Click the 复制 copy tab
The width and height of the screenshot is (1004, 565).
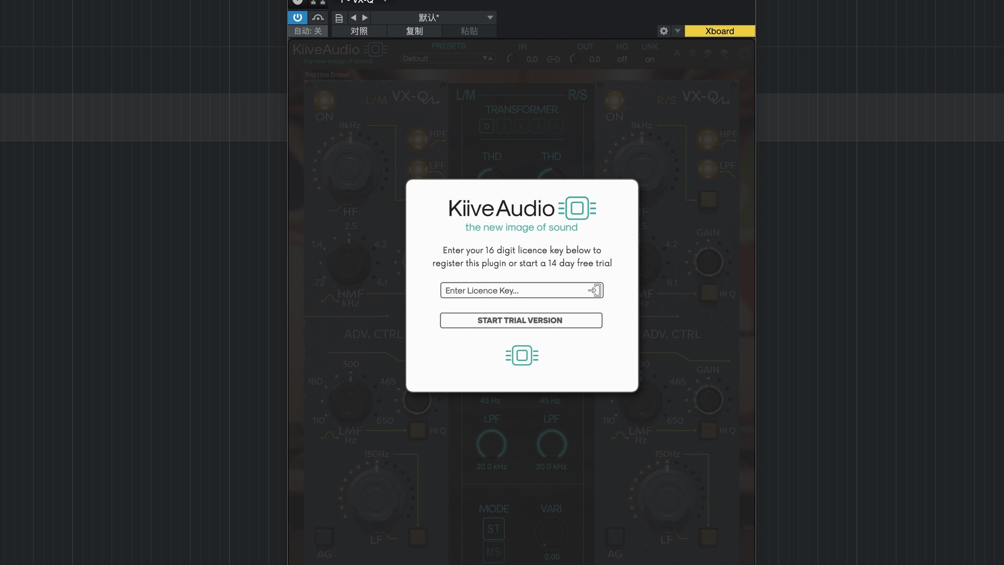point(415,31)
